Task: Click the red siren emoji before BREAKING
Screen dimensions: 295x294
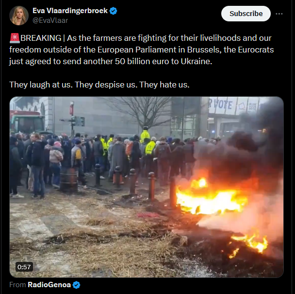Action: (15, 38)
